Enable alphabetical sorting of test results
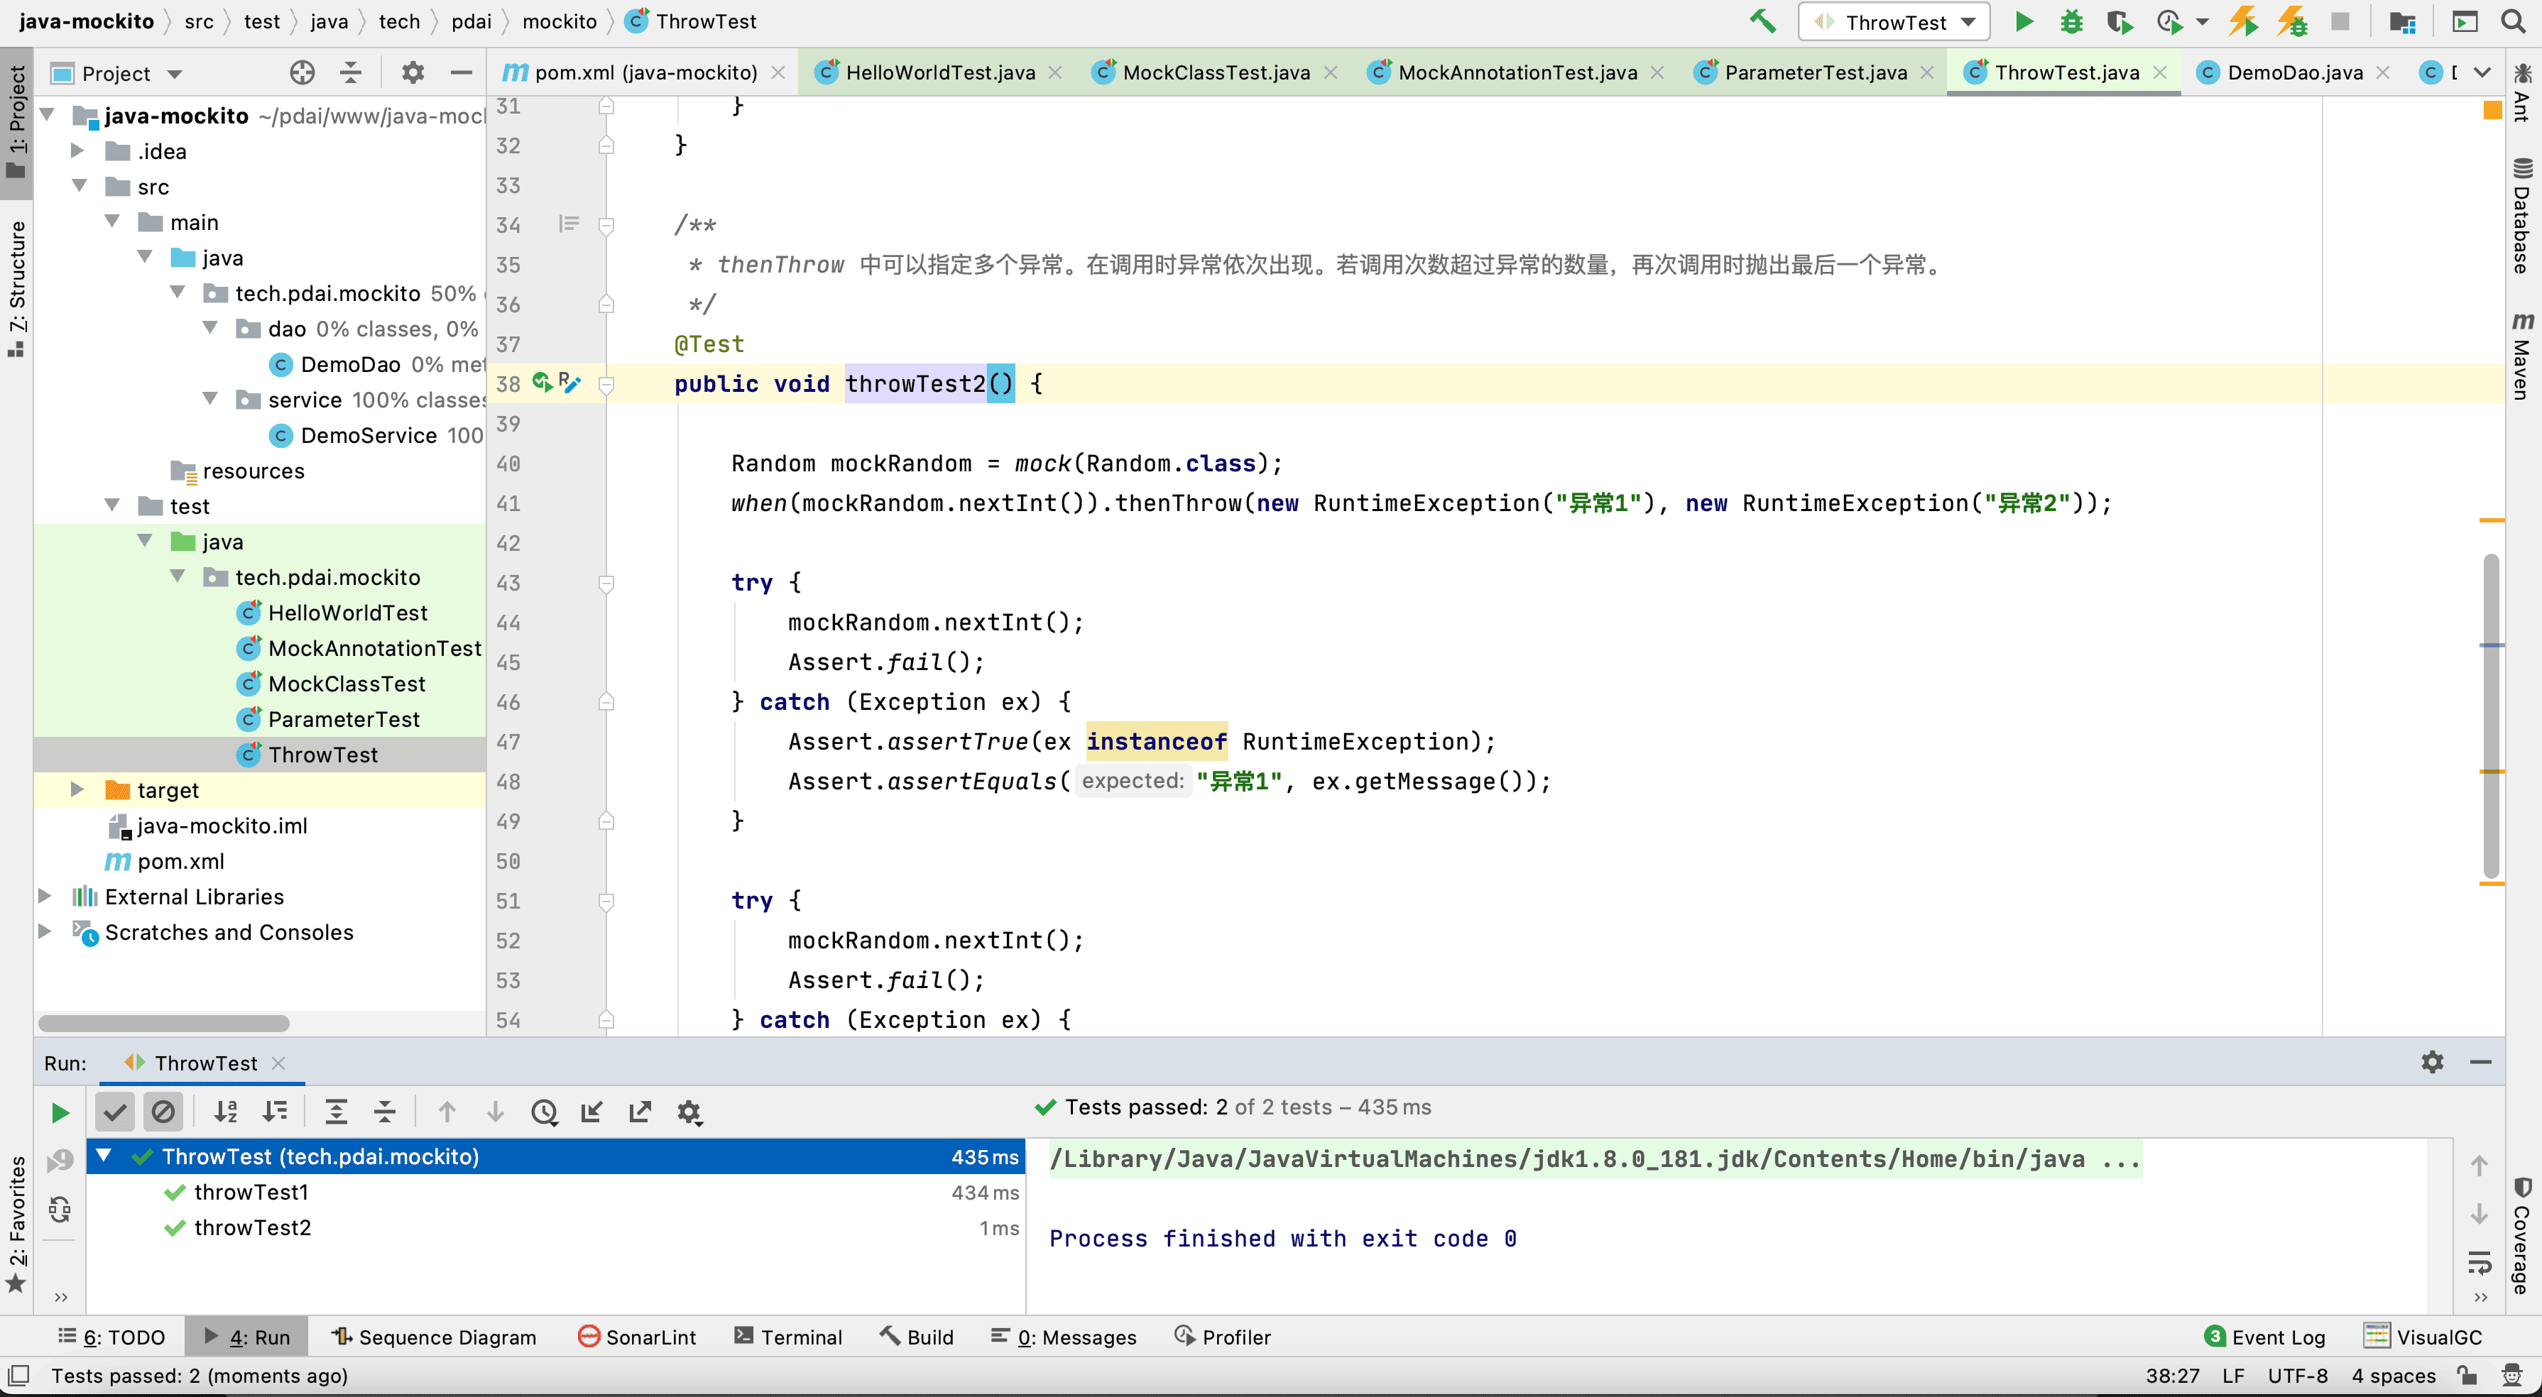 click(226, 1112)
